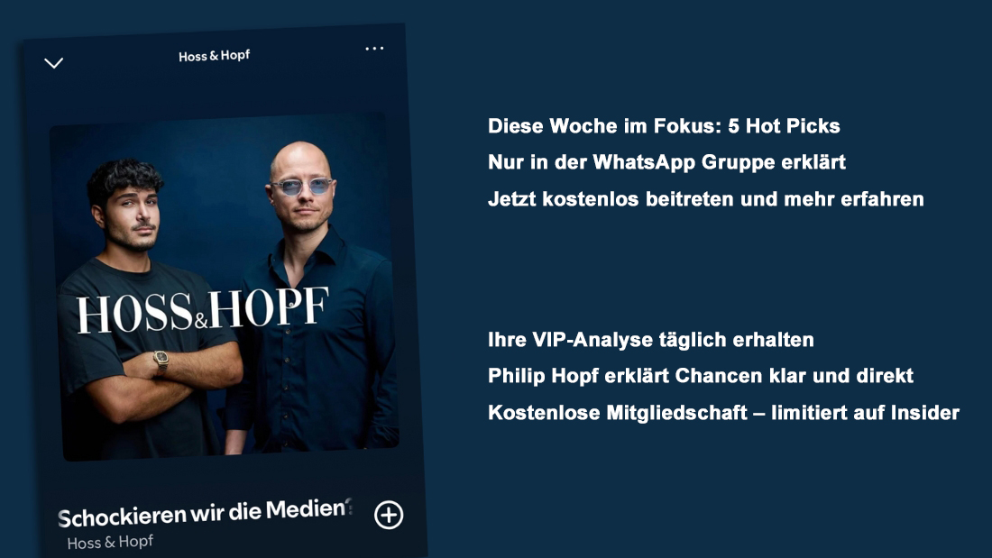Select the Hoss & Hopf name below the episode title
The height and width of the screenshot is (558, 992).
[110, 542]
